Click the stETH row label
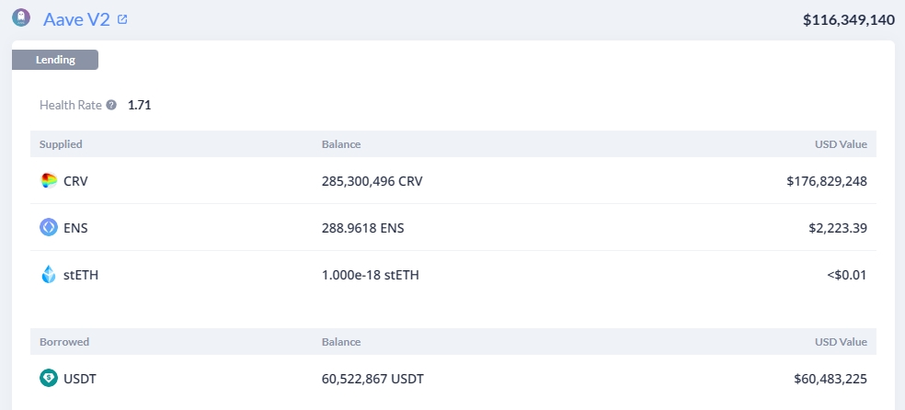905x410 pixels. [81, 275]
